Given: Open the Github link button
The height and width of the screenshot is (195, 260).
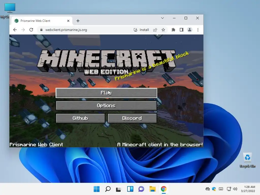Looking at the screenshot, I should click(x=80, y=118).
